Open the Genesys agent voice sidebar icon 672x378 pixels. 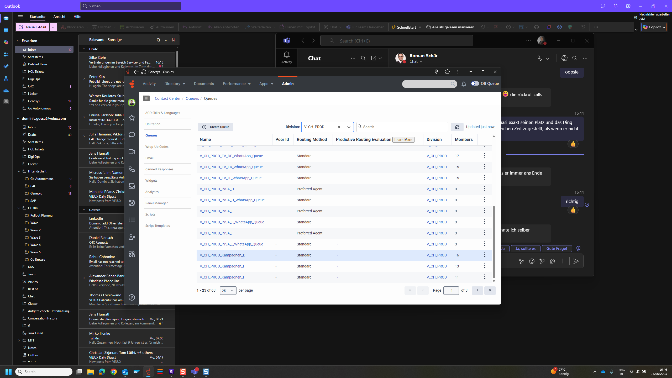tap(132, 237)
